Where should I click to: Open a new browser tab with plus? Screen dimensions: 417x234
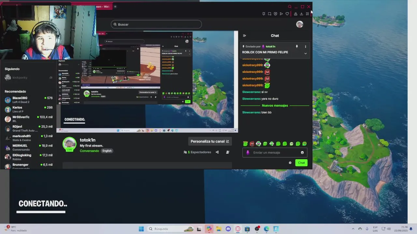[x=115, y=6]
